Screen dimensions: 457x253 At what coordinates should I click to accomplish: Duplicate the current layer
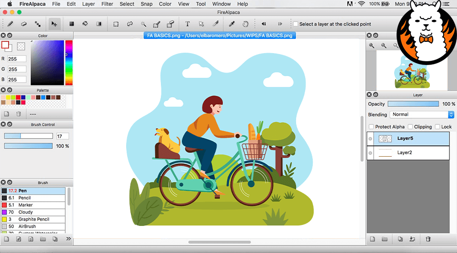point(400,239)
